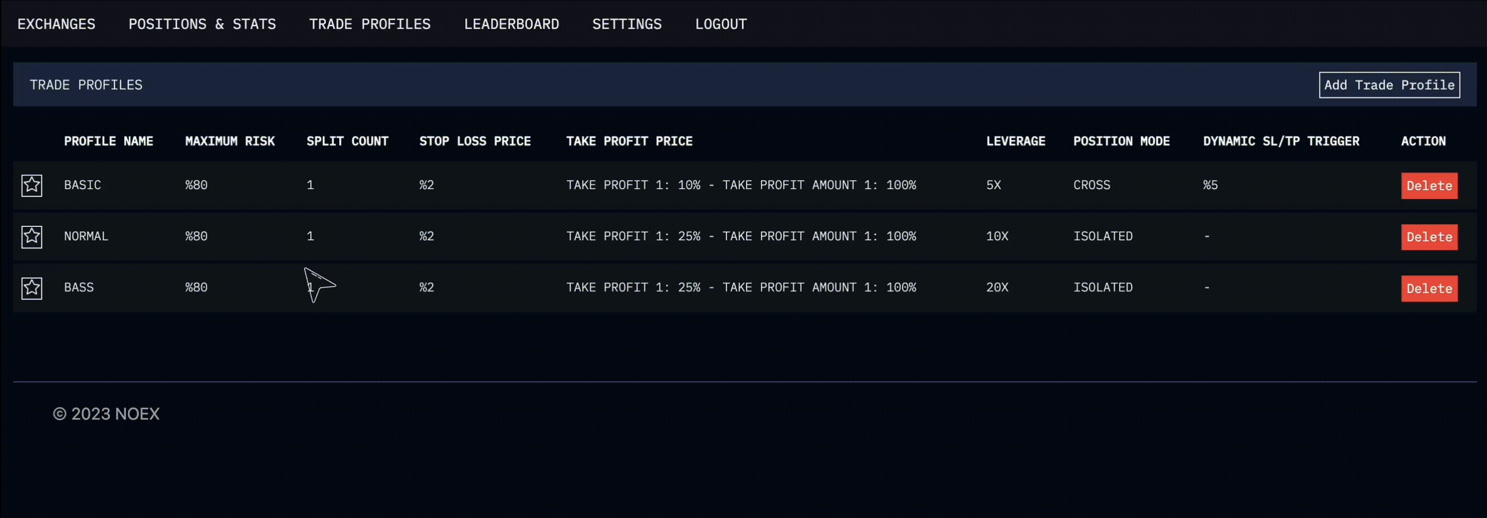Click the STOP LOSS PRICE column header
This screenshot has width=1487, height=518.
475,141
